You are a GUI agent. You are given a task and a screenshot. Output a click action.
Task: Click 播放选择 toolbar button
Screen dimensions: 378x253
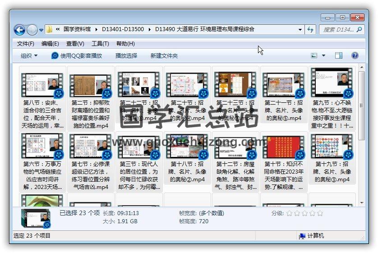tap(126, 55)
